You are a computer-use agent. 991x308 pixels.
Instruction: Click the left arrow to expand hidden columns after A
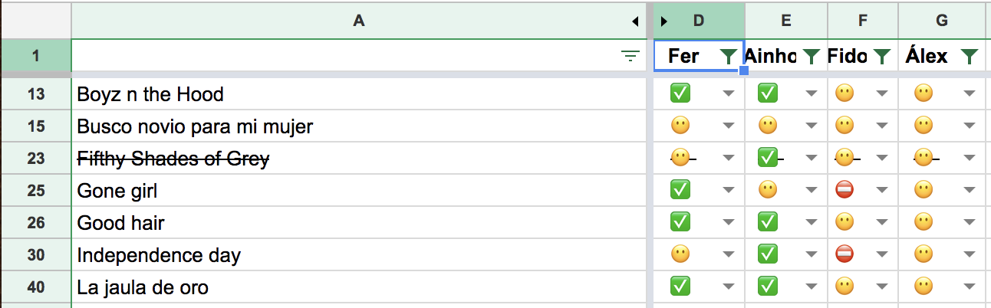(x=635, y=21)
